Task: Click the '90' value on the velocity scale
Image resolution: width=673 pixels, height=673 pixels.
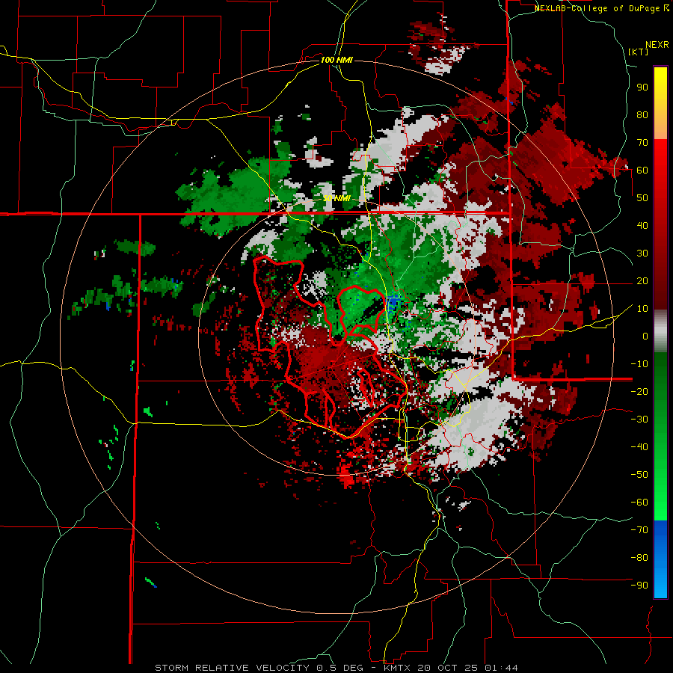Action: 642,87
